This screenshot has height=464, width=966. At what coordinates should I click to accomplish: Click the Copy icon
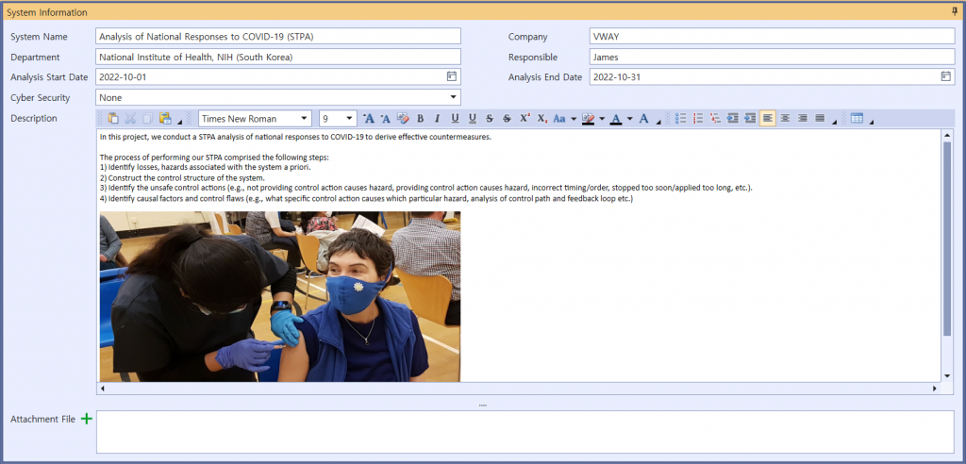[x=148, y=118]
